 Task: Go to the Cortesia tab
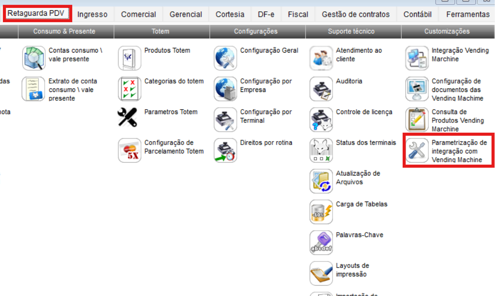coord(230,14)
